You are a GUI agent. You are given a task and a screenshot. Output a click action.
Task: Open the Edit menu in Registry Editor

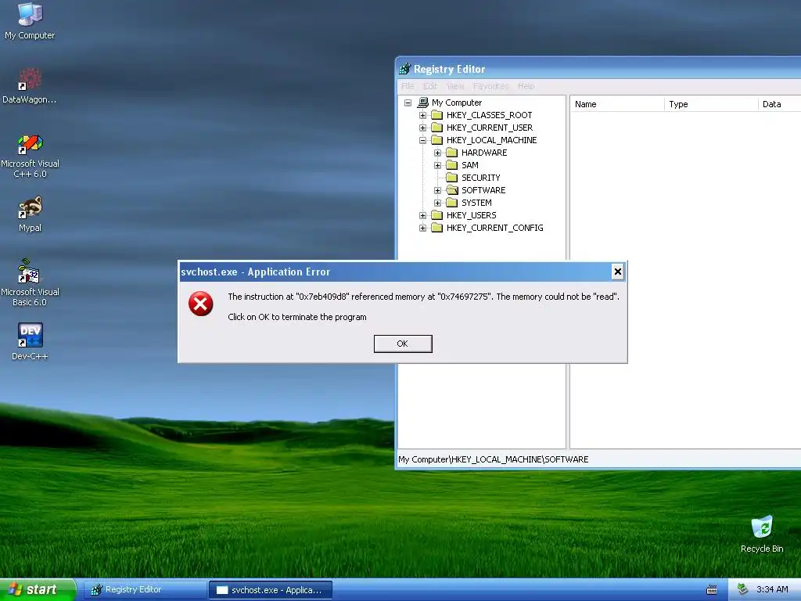[430, 86]
